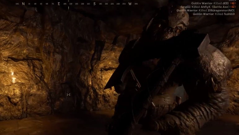The width and height of the screenshot is (239, 135).
Task: Click the 'Battle Axe' weapon name text
Action: pos(220,7)
